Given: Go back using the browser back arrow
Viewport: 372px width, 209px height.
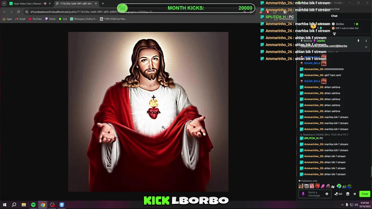Looking at the screenshot, I should click(x=4, y=12).
